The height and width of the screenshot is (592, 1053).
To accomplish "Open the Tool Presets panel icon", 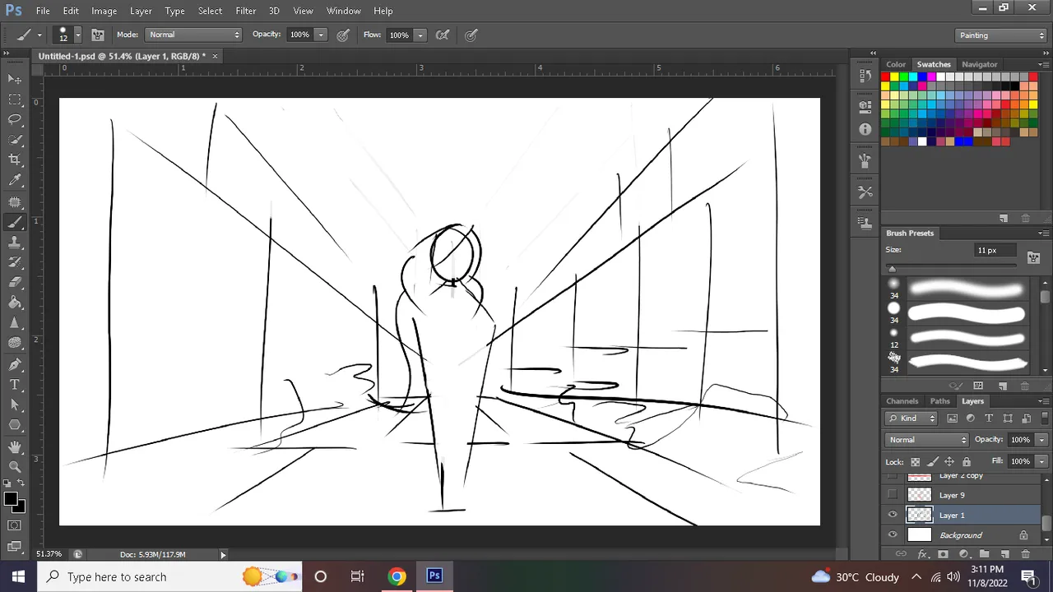I will 865,192.
